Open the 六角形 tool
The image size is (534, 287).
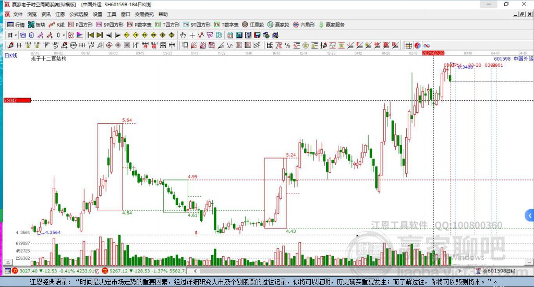[x=304, y=25]
